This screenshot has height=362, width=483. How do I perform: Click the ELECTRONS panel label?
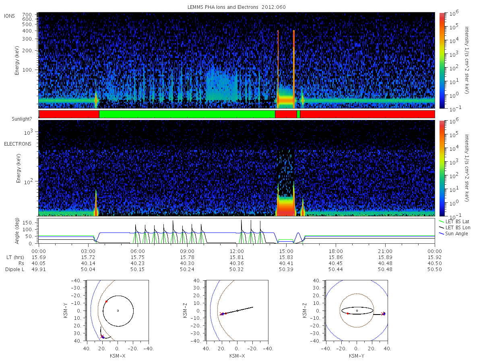(18, 144)
